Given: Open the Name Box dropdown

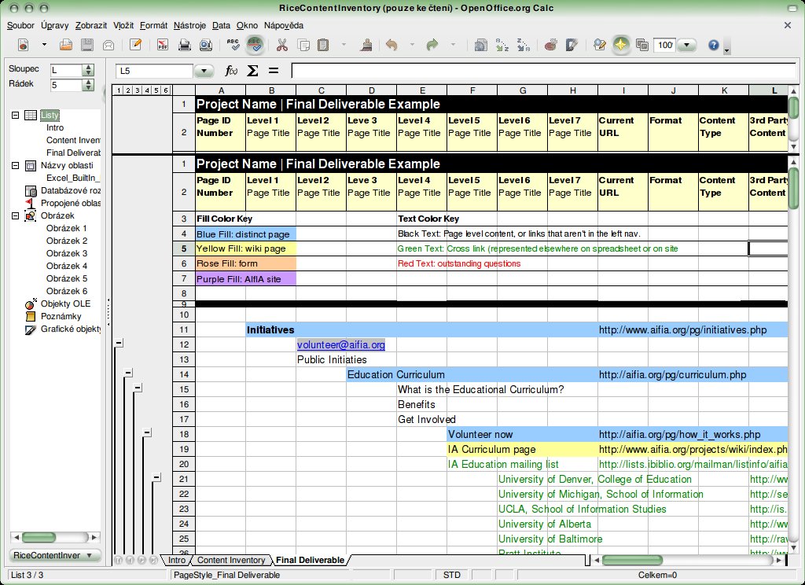Looking at the screenshot, I should [x=204, y=71].
